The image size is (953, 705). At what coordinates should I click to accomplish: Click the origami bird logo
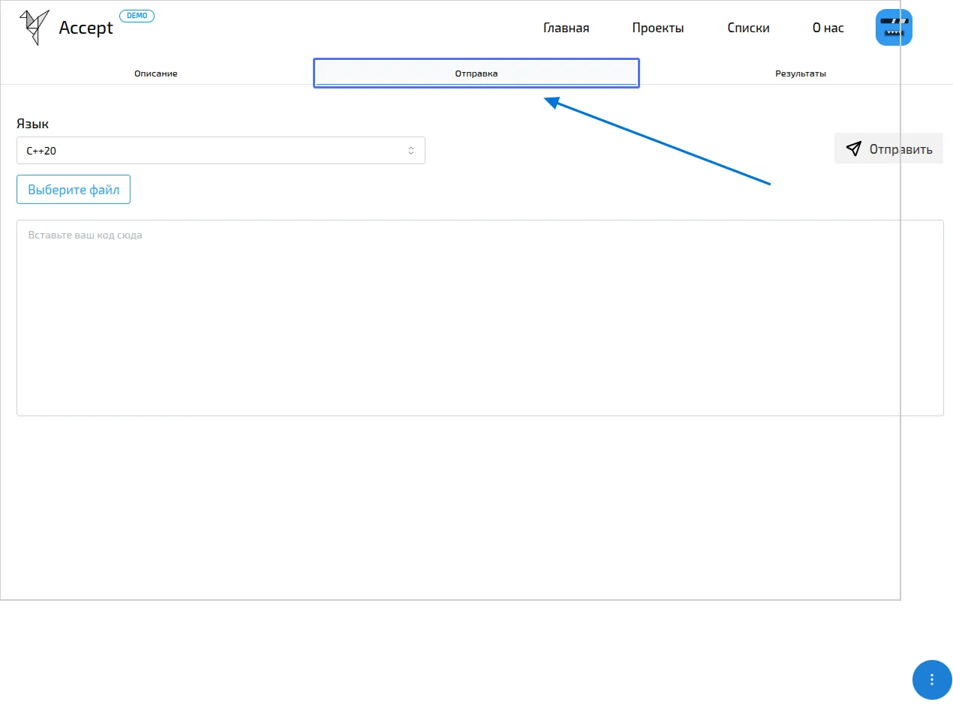[x=34, y=28]
